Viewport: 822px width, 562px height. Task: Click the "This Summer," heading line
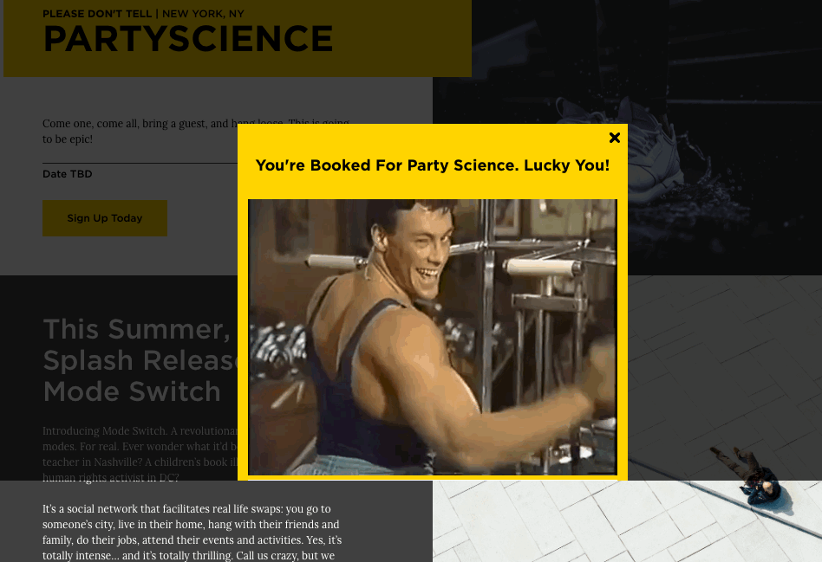(136, 329)
